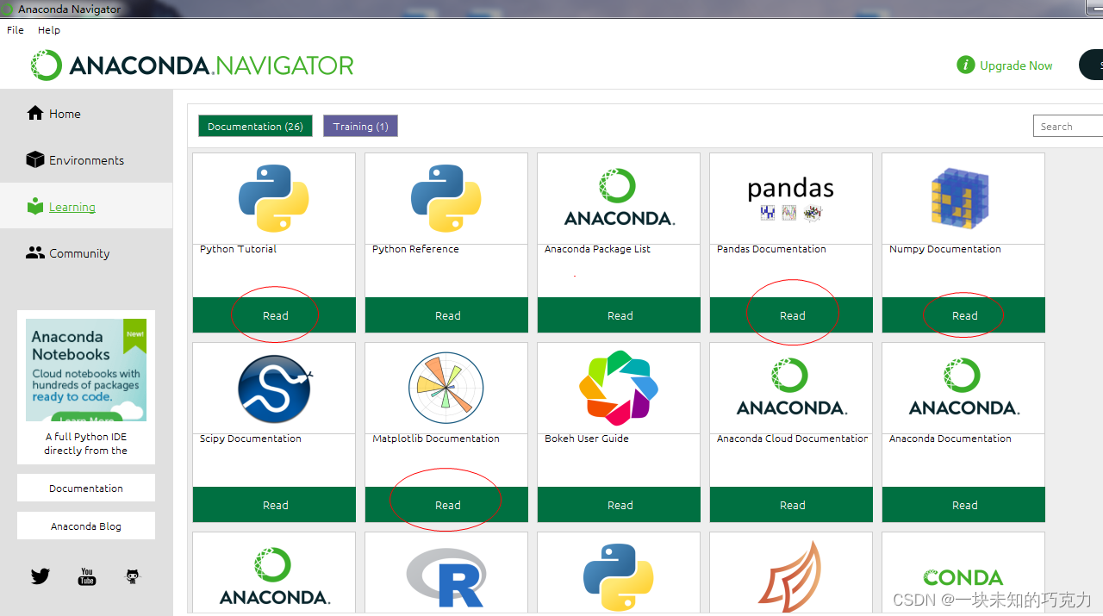Image resolution: width=1103 pixels, height=616 pixels.
Task: Click the 'Numpy Documentation' card title
Action: point(945,249)
